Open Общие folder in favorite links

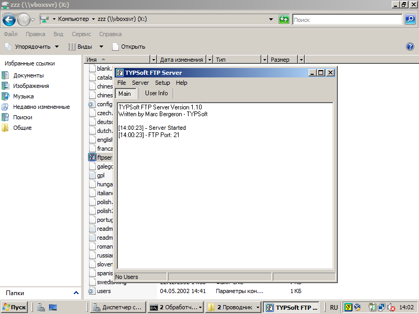pyautogui.click(x=22, y=128)
